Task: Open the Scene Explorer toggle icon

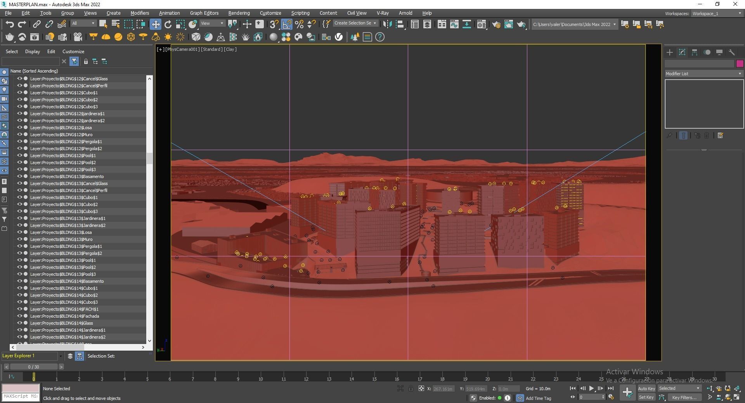Action: click(415, 24)
